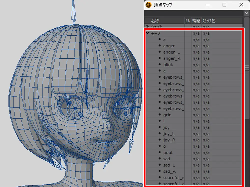Click the スケッチ色 column header

(x=209, y=21)
